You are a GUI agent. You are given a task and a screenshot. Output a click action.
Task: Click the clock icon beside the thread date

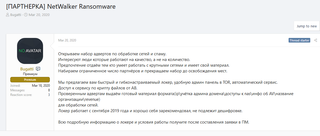click(x=26, y=15)
